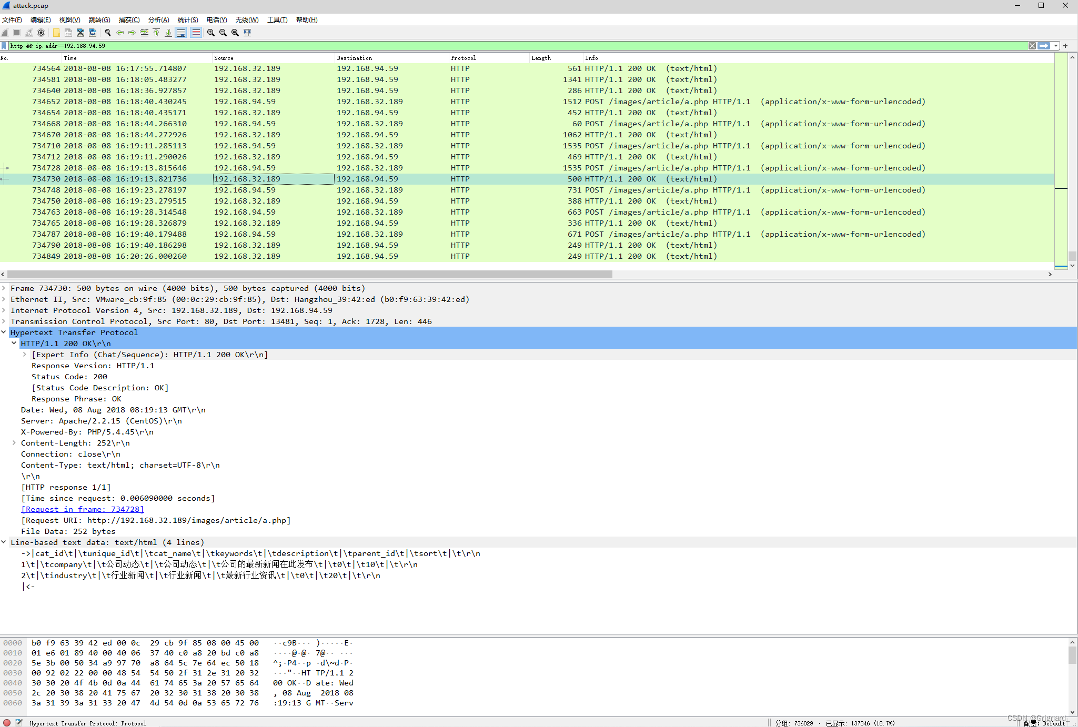Open the 捕获(C) menu
This screenshot has height=727, width=1078.
click(x=129, y=20)
